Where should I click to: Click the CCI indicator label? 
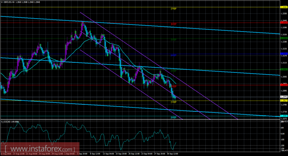(x=10, y=122)
